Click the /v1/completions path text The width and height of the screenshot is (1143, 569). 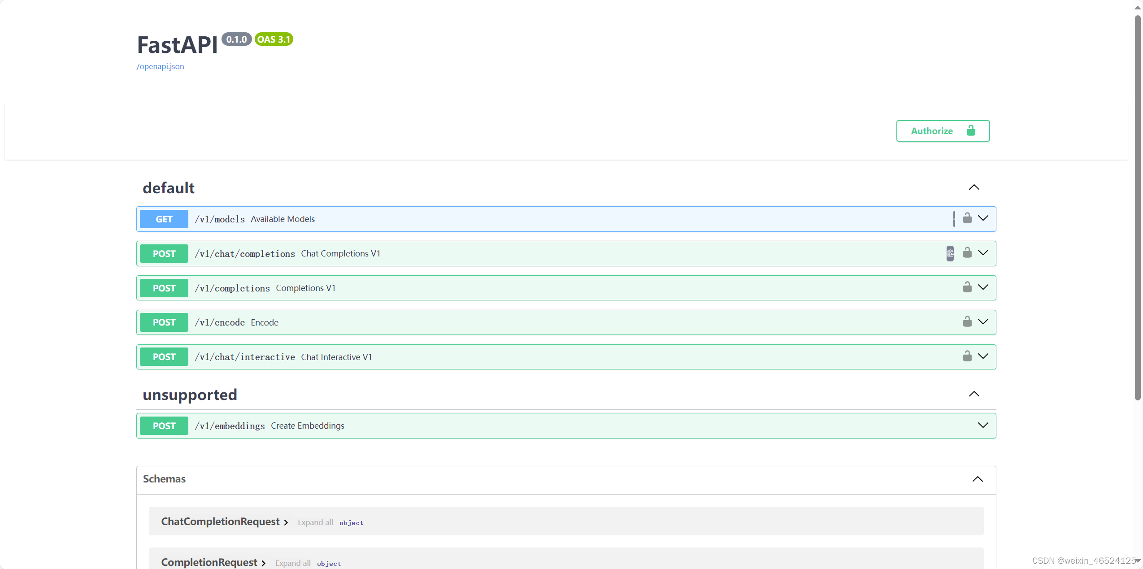click(232, 288)
